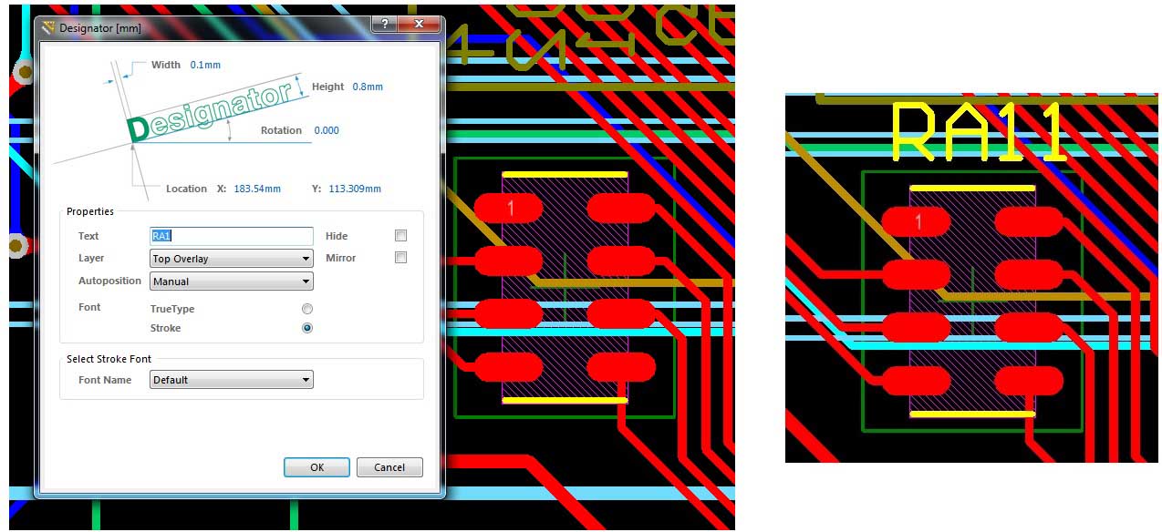The height and width of the screenshot is (532, 1162).
Task: Expand the Autoposition dropdown set to Manual
Action: 232,281
